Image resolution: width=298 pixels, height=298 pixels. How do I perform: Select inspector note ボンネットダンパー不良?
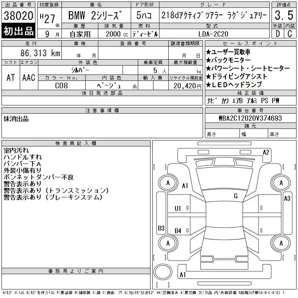[x=39, y=177]
